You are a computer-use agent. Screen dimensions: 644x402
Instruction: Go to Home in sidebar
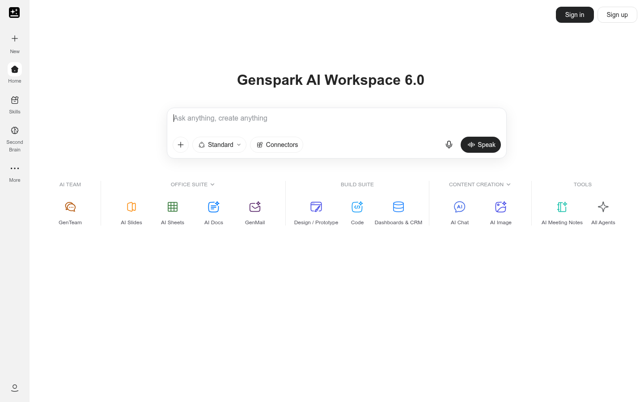coord(15,73)
